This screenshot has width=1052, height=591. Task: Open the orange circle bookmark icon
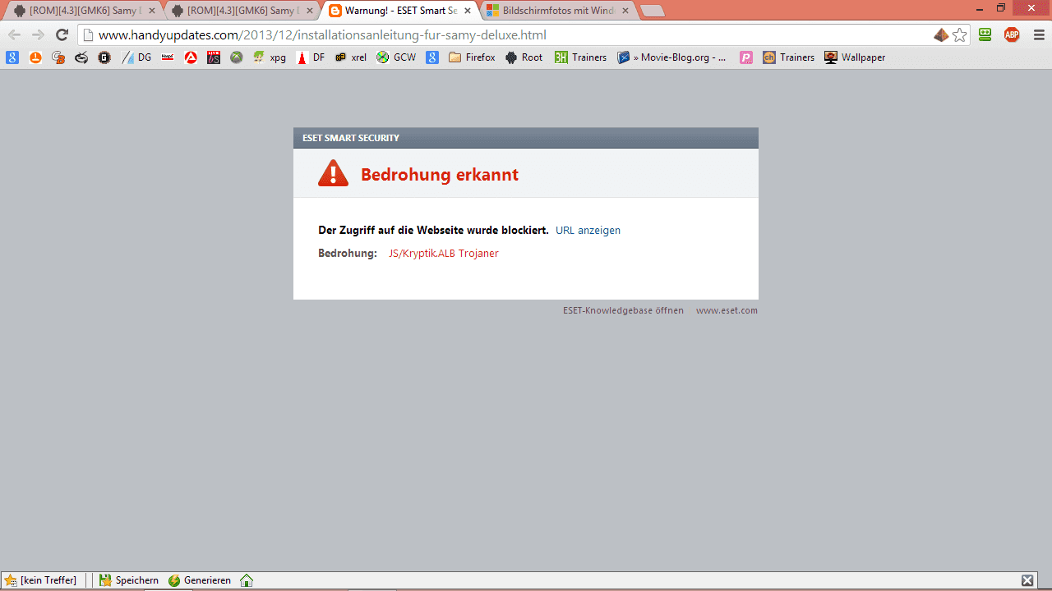(35, 57)
